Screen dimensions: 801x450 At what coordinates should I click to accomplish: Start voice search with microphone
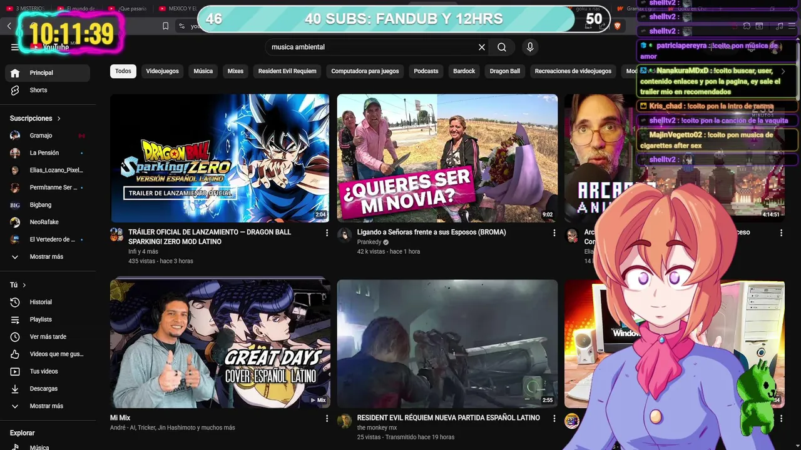tap(530, 47)
